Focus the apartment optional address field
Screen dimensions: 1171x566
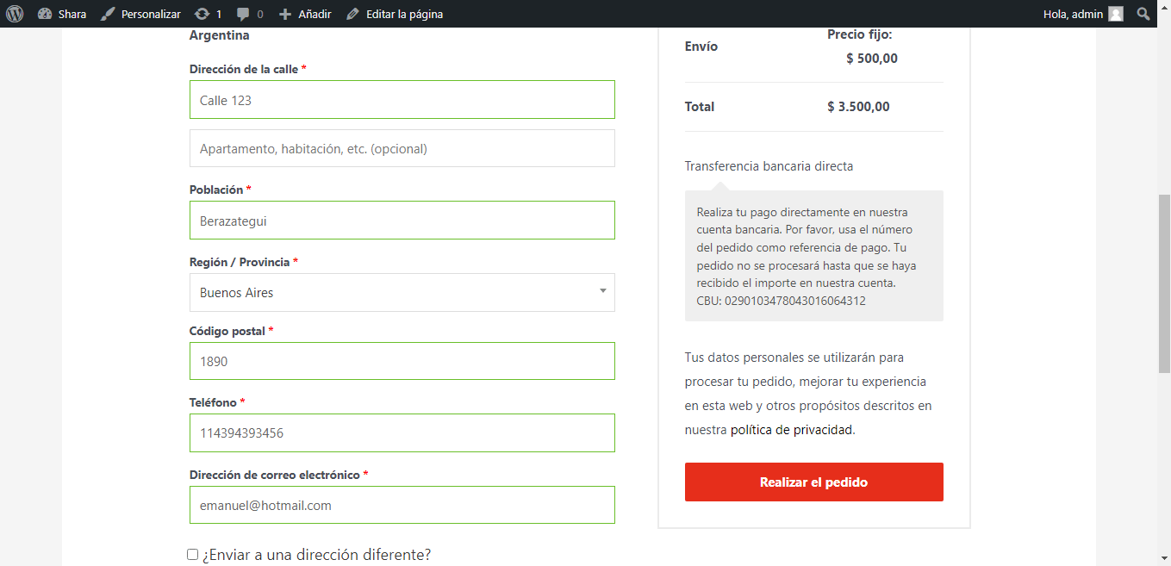[402, 148]
